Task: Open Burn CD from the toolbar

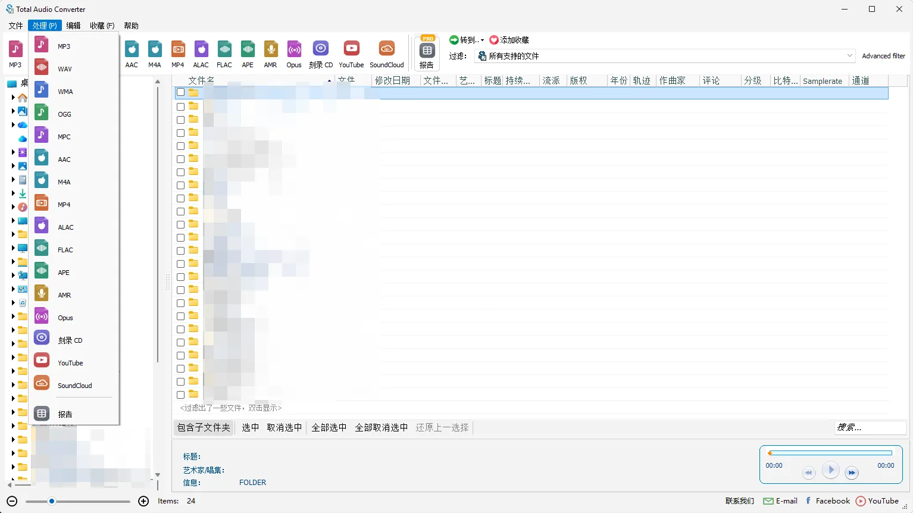Action: (321, 54)
